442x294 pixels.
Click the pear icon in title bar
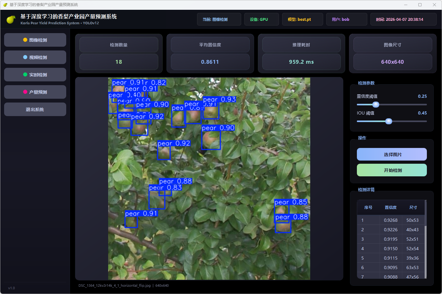[x=5, y=5]
